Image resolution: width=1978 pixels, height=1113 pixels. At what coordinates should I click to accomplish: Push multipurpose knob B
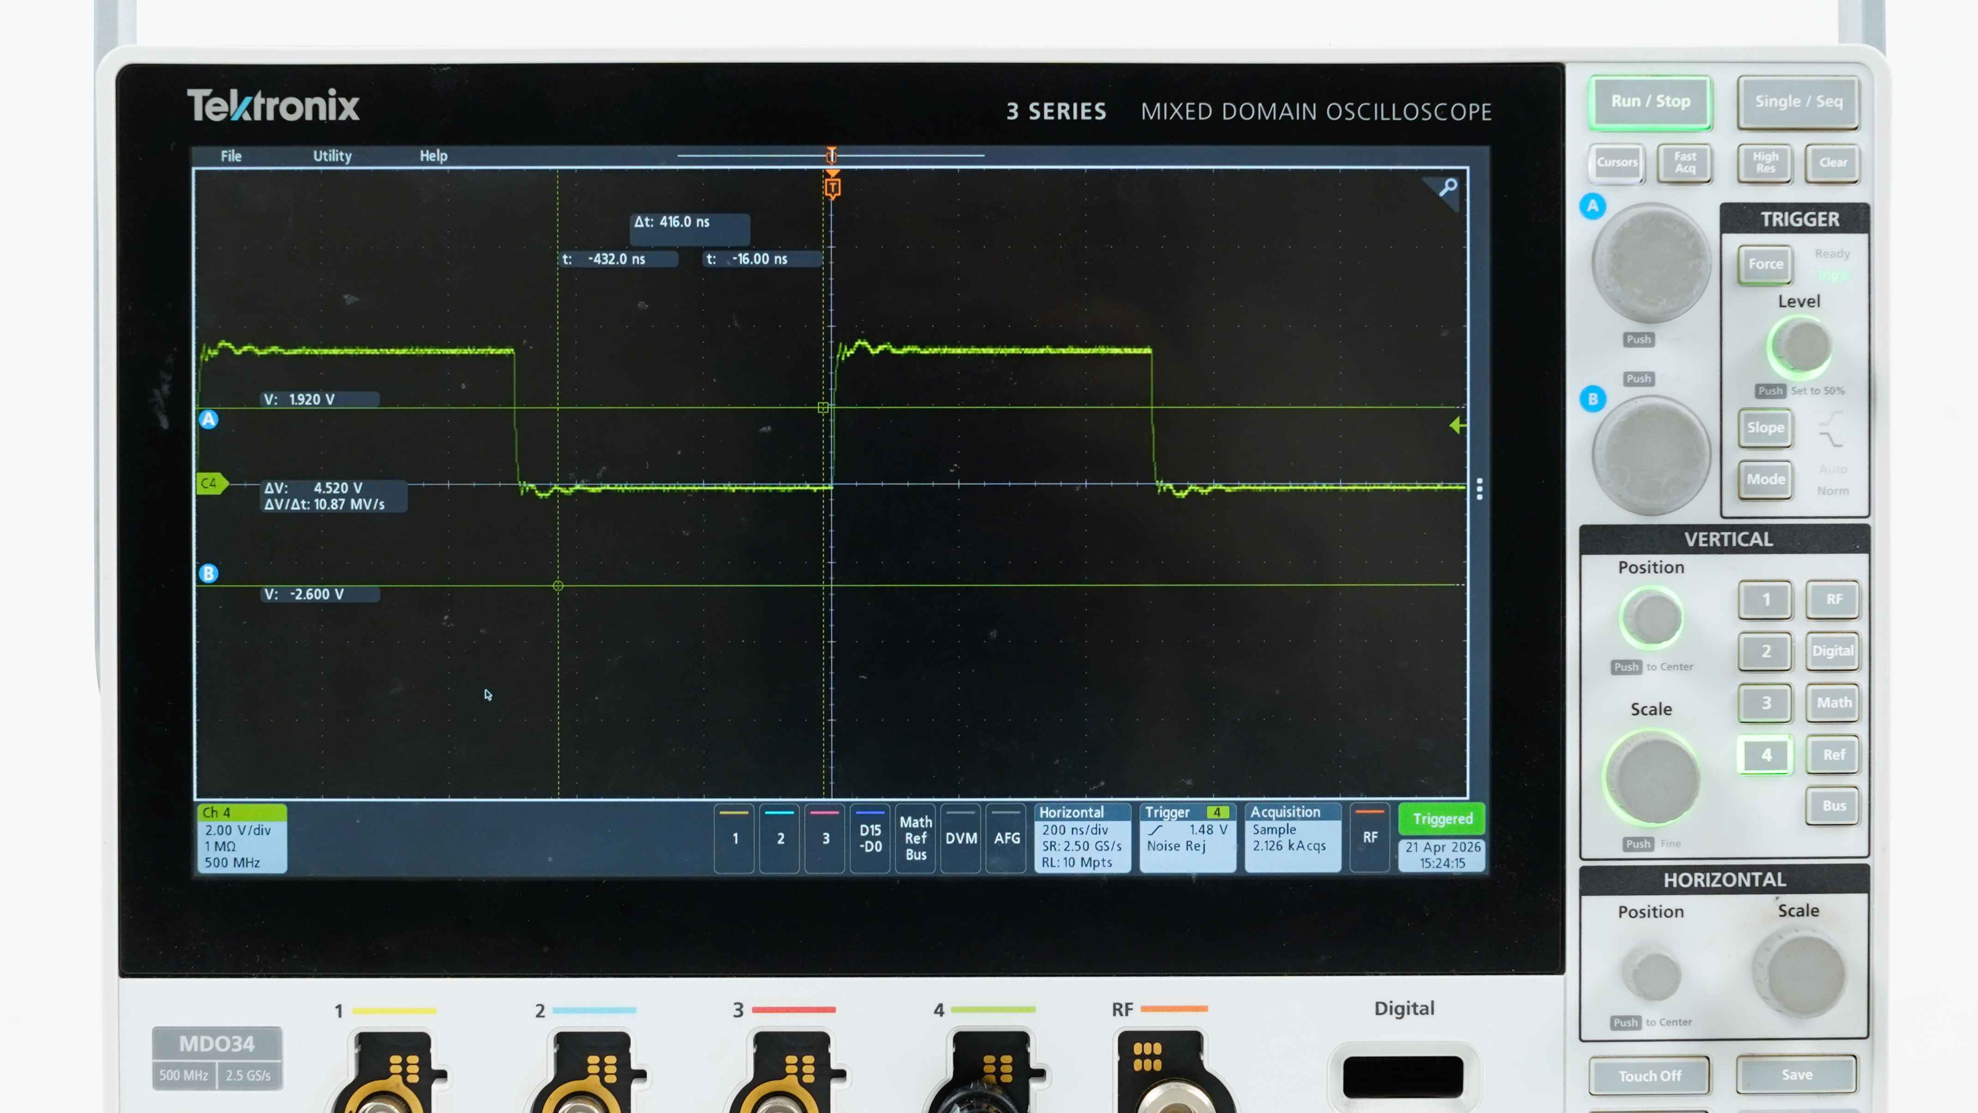click(1651, 456)
